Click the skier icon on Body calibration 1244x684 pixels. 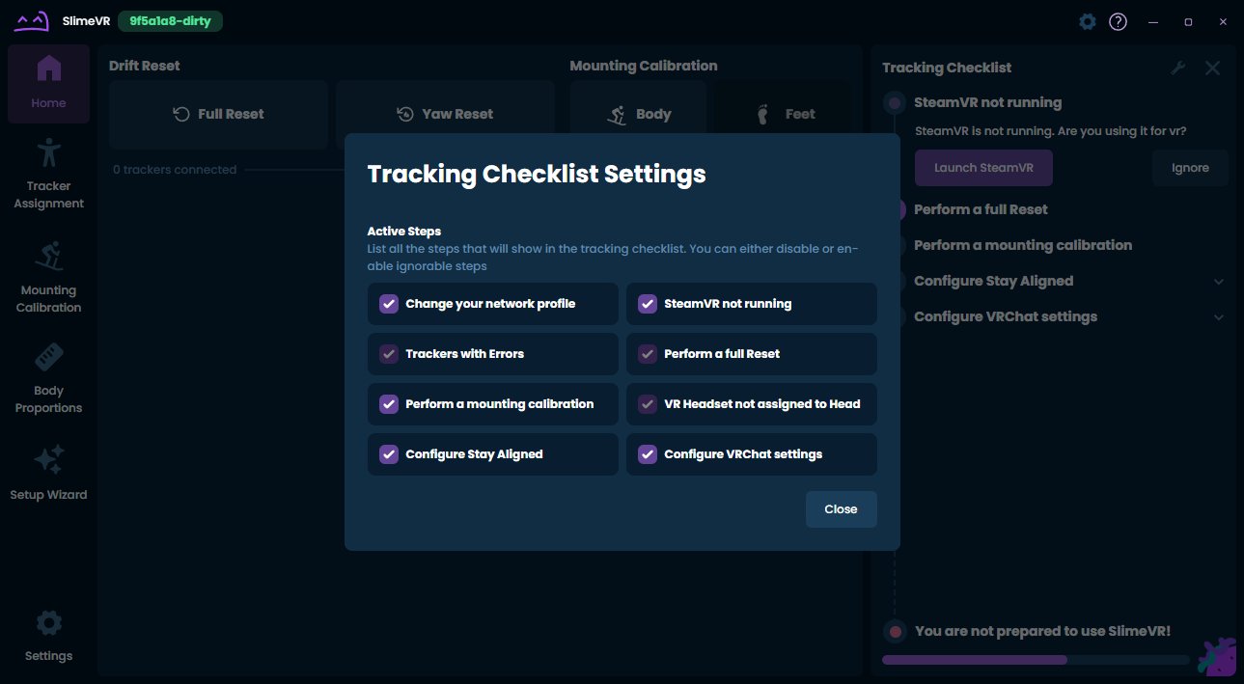pyautogui.click(x=617, y=114)
